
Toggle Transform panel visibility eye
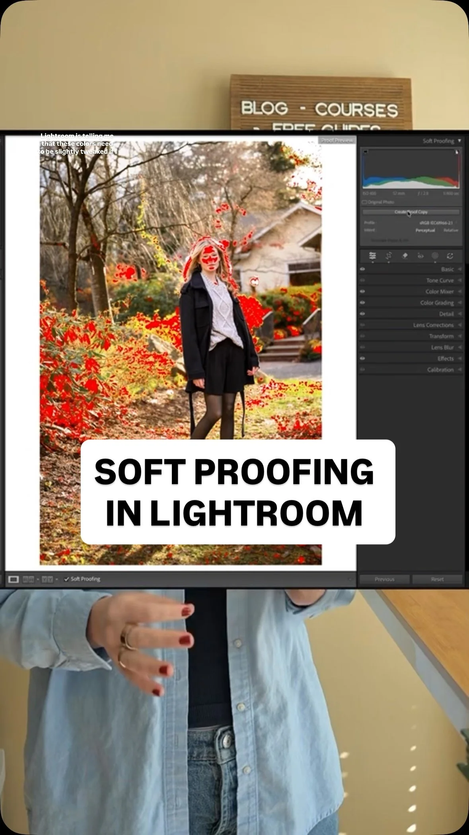[362, 336]
